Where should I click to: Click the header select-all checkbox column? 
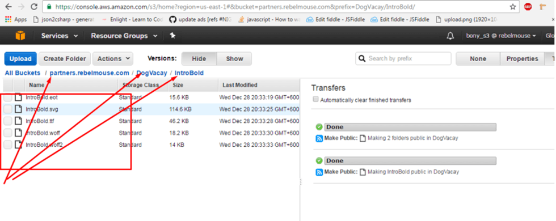click(8, 85)
